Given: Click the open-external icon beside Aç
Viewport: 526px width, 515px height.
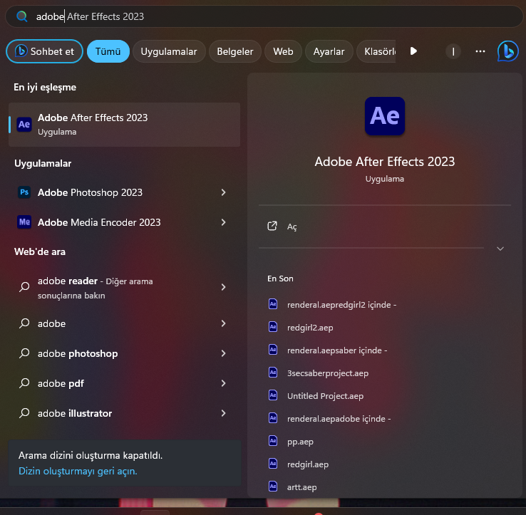Looking at the screenshot, I should point(272,227).
